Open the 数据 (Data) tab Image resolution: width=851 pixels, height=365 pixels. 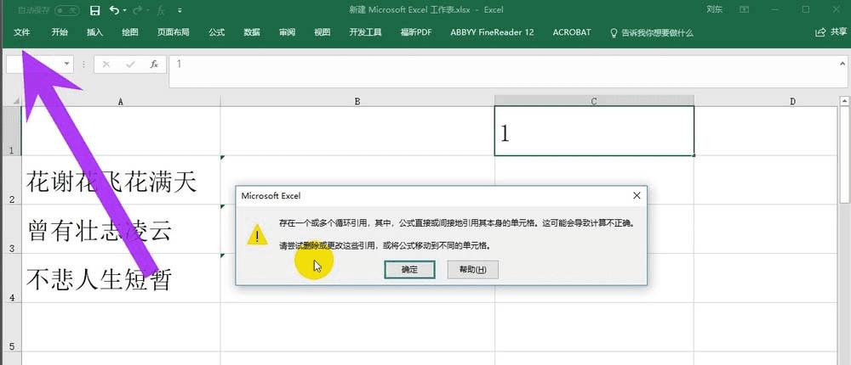252,32
